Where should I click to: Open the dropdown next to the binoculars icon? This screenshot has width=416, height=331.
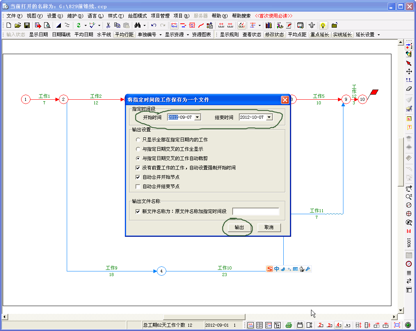(x=144, y=25)
